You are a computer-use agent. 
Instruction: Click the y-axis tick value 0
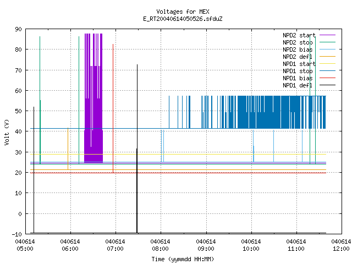pos(20,214)
